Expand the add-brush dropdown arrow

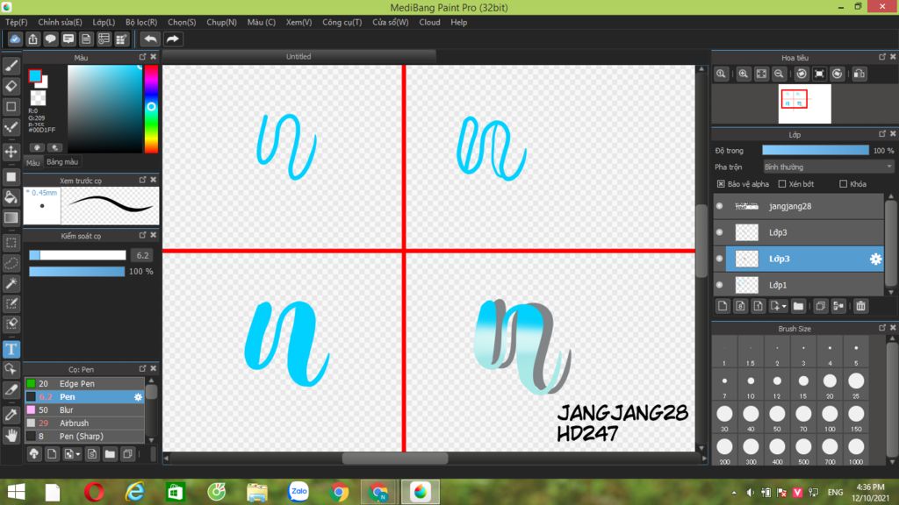[78, 455]
